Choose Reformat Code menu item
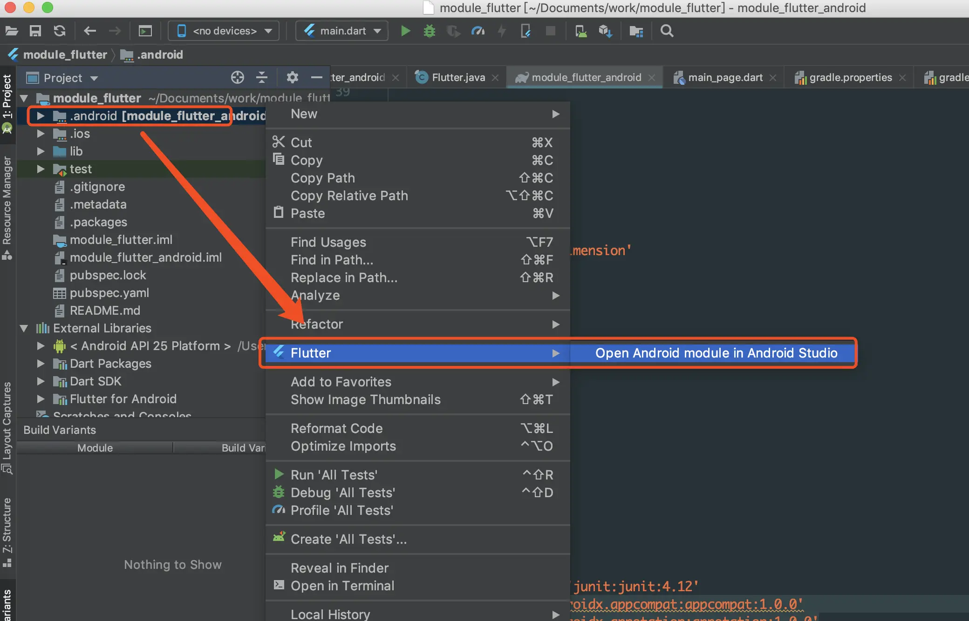This screenshot has width=969, height=621. 417,428
